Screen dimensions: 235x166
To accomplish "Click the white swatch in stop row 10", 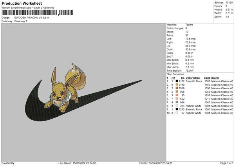I will click(177, 113).
